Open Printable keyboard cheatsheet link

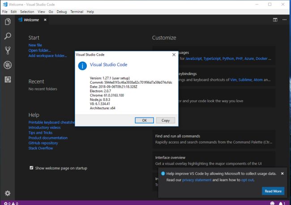coord(51,122)
